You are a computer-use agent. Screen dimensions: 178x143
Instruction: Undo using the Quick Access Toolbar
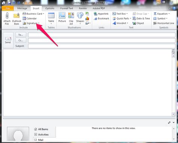click(14, 3)
